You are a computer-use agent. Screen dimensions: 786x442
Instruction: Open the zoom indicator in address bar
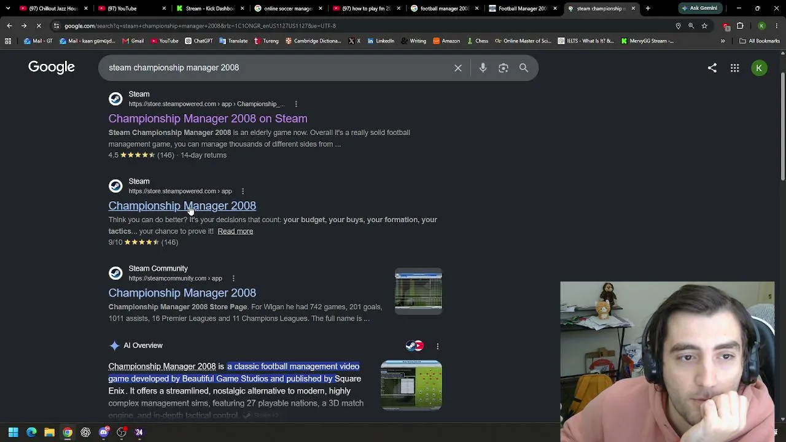(x=691, y=26)
